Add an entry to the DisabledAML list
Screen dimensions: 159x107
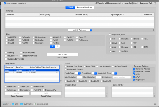click(106, 96)
